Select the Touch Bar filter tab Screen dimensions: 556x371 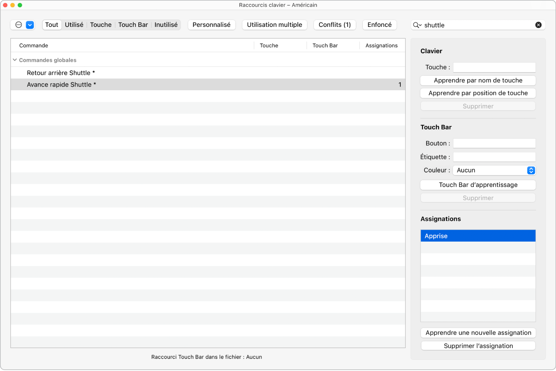coord(133,25)
